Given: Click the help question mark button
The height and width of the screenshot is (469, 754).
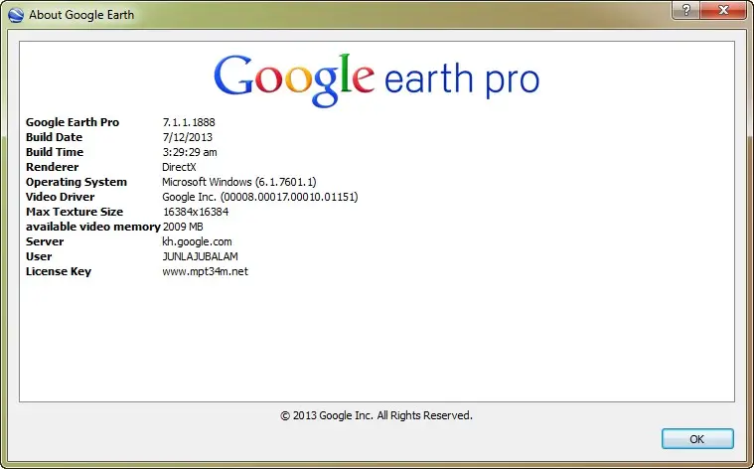Looking at the screenshot, I should coord(686,10).
